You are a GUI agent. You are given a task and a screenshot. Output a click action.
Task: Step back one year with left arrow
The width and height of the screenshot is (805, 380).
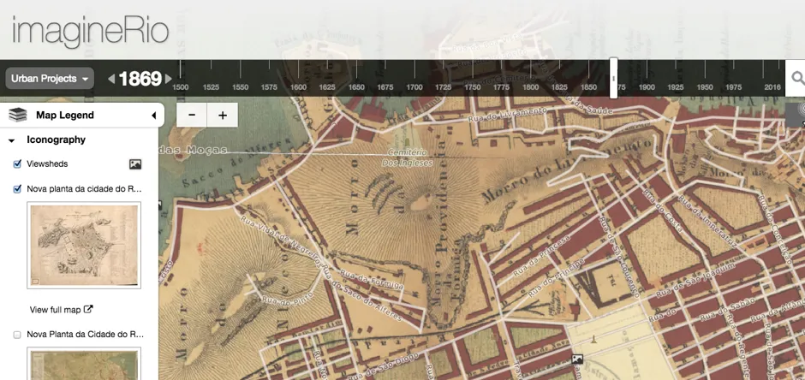tap(111, 79)
